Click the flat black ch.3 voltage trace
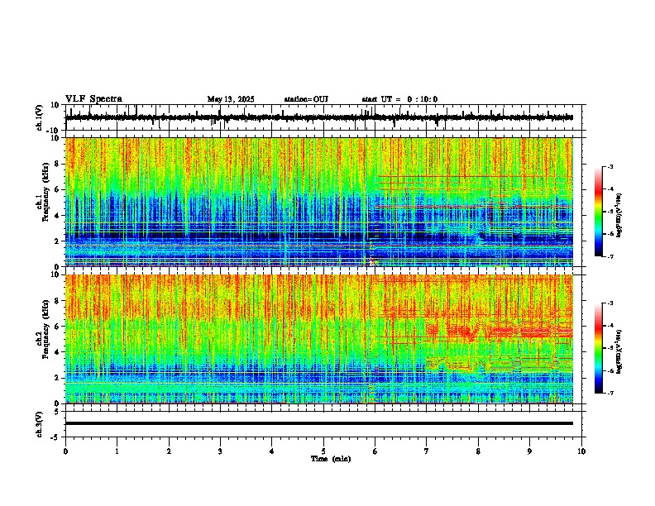Viewport: 655px width, 506px height. 319,423
